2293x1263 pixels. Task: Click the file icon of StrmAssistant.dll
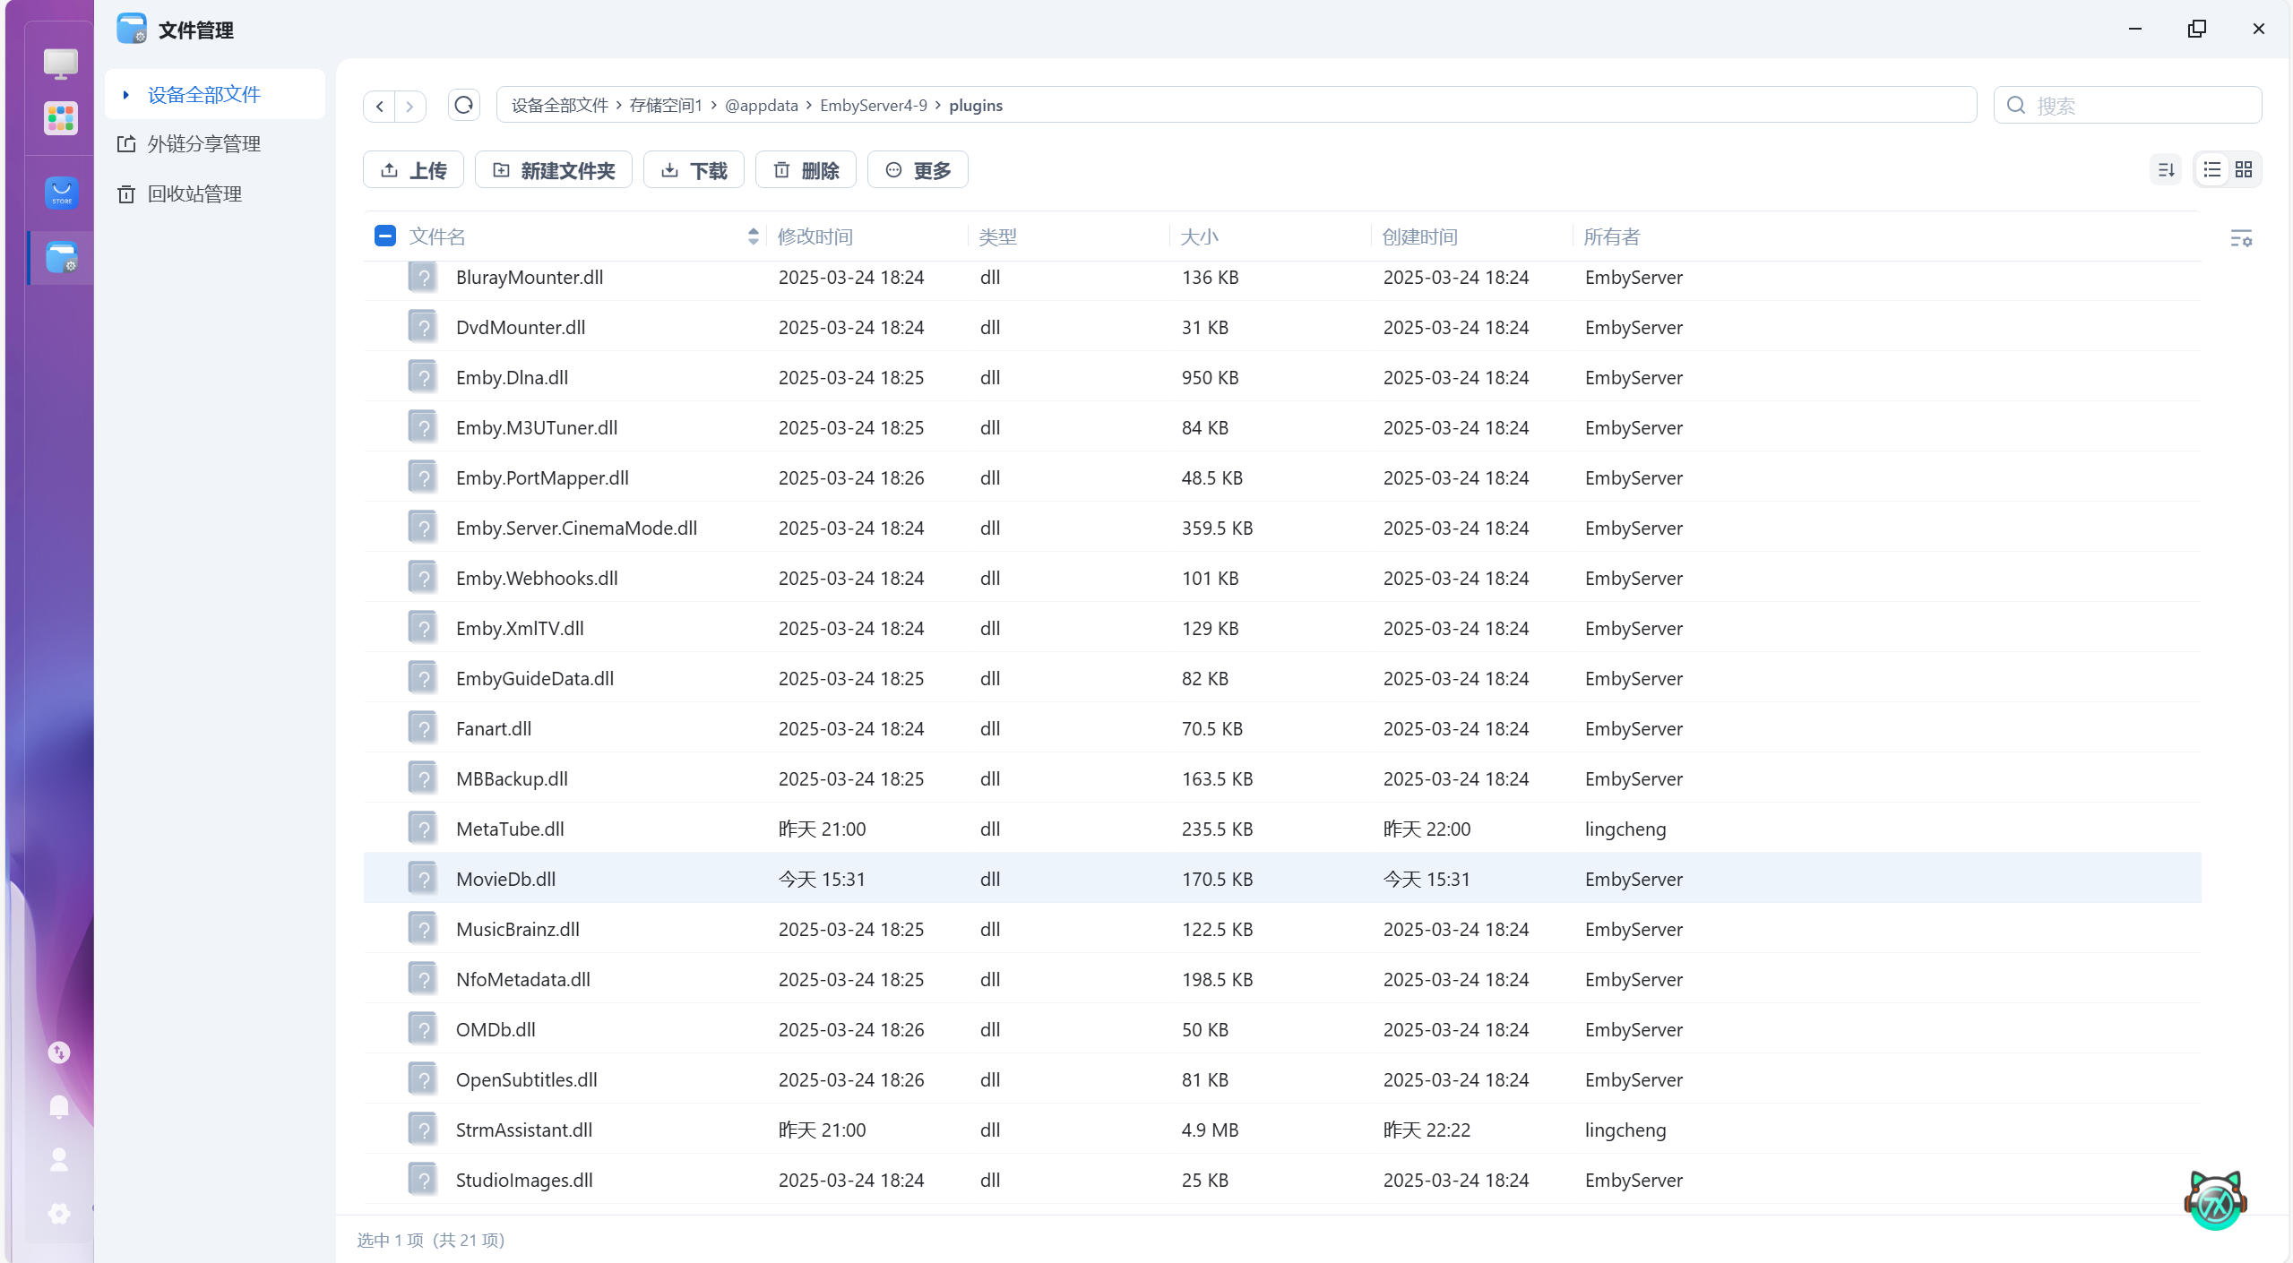[x=423, y=1130]
